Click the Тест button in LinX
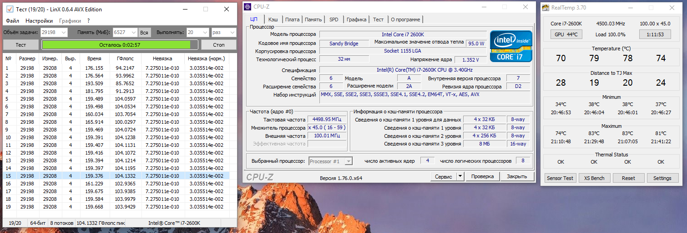The image size is (687, 233). (21, 45)
